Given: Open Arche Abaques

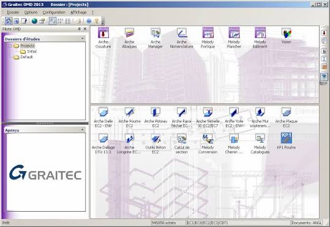Looking at the screenshot, I should 129,37.
